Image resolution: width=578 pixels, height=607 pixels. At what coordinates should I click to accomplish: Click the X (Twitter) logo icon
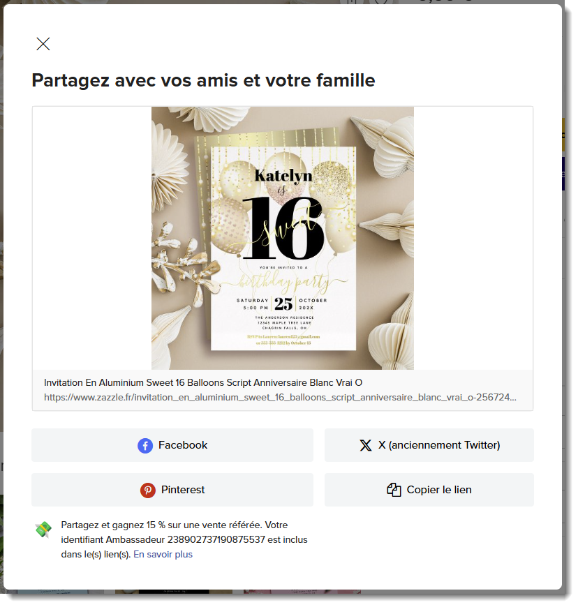365,445
